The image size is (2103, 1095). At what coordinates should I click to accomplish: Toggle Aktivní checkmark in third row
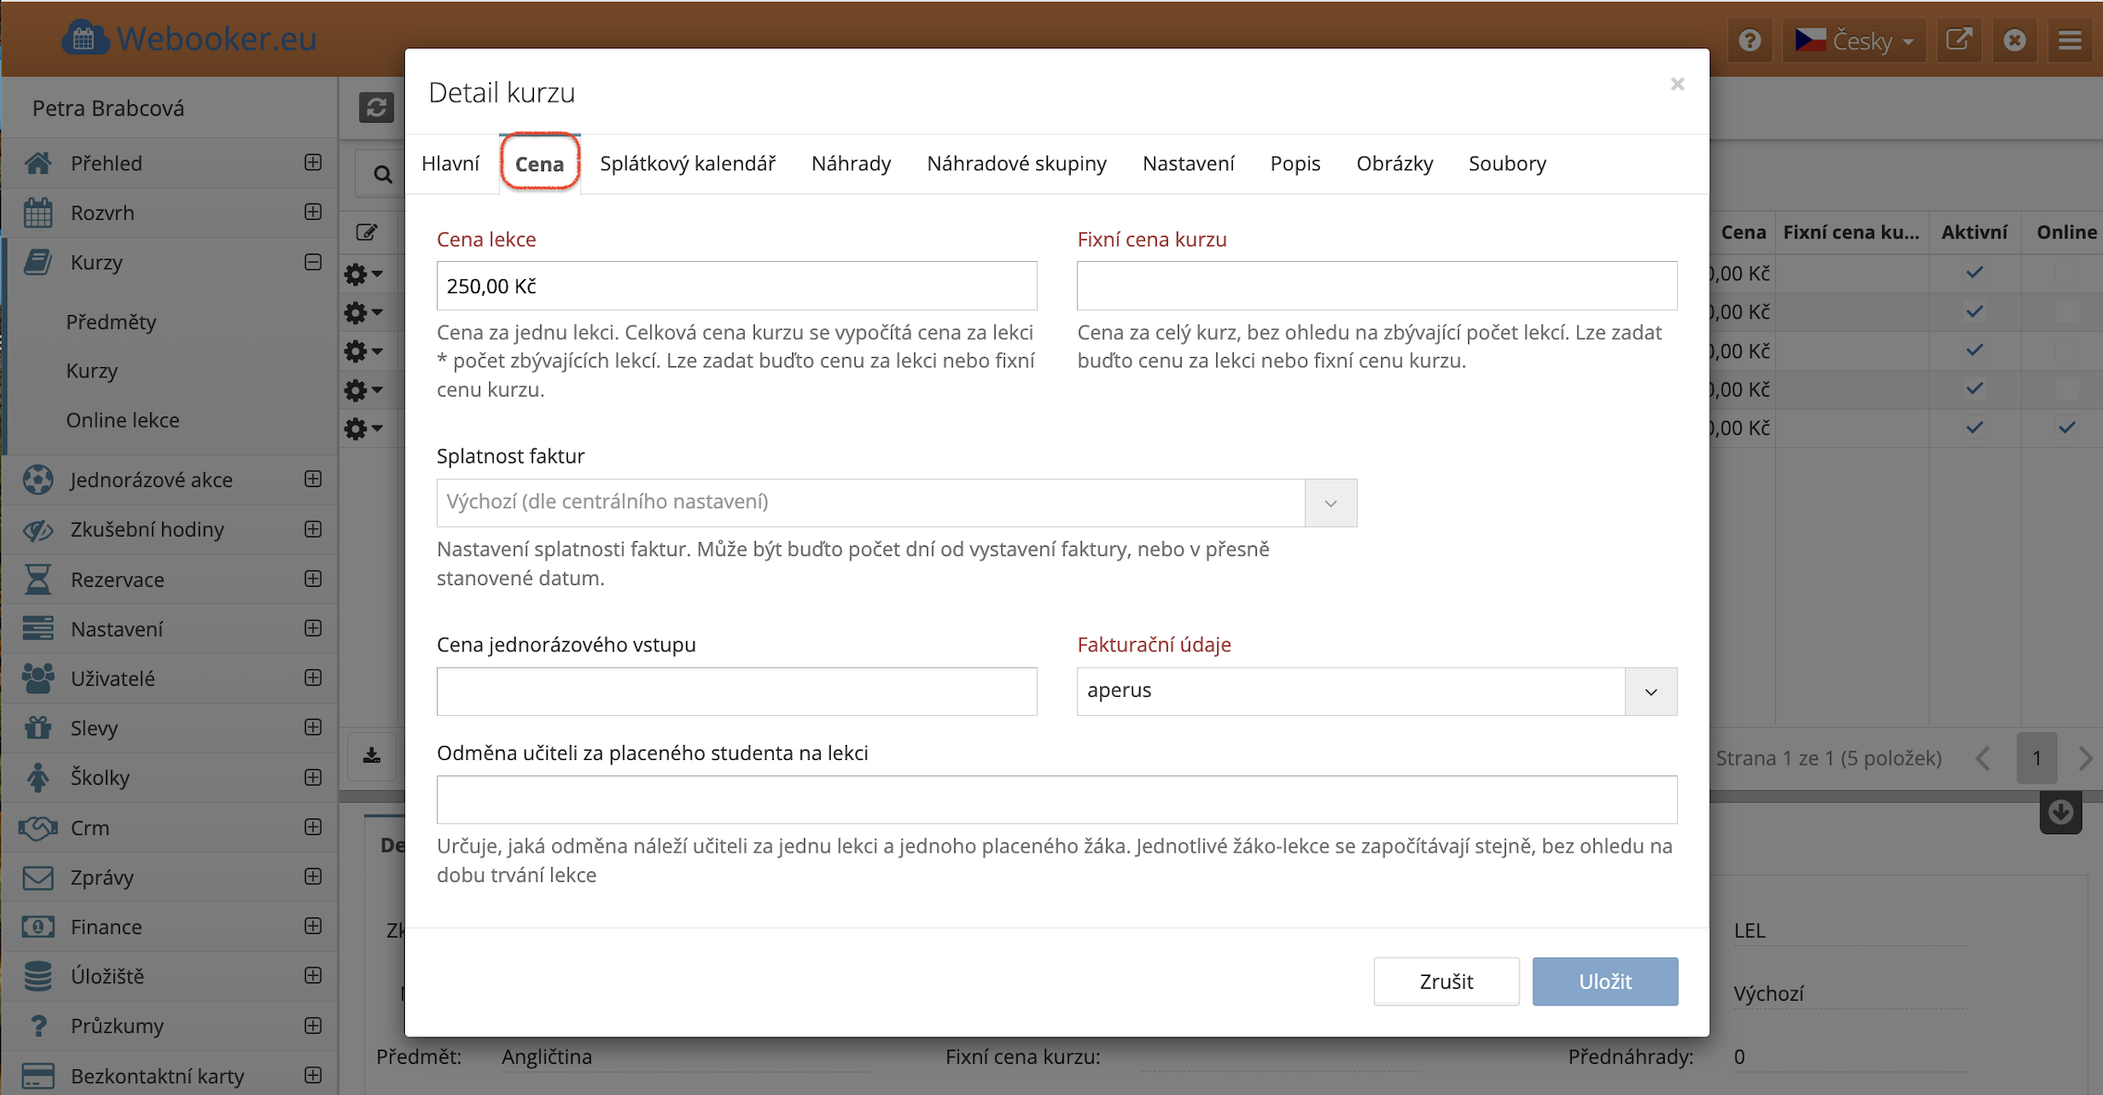(x=1974, y=351)
